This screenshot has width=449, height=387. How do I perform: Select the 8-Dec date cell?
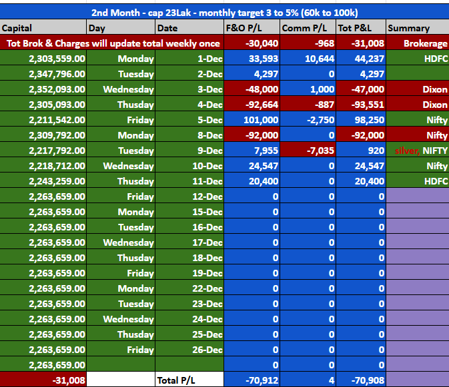pos(189,135)
